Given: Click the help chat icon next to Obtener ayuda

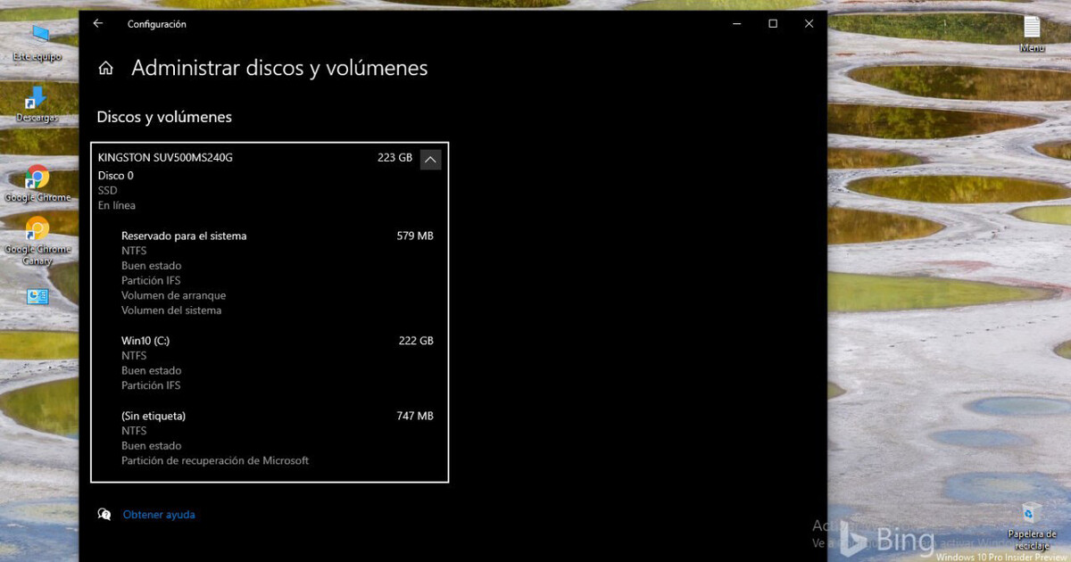Looking at the screenshot, I should 104,515.
